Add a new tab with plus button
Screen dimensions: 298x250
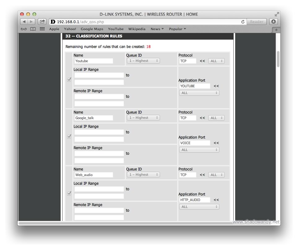(276, 30)
